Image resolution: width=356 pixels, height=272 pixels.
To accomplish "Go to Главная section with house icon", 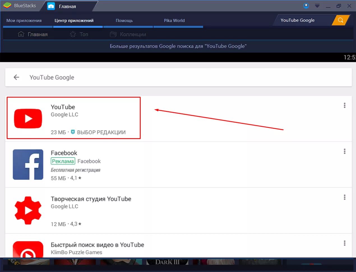I will 33,34.
